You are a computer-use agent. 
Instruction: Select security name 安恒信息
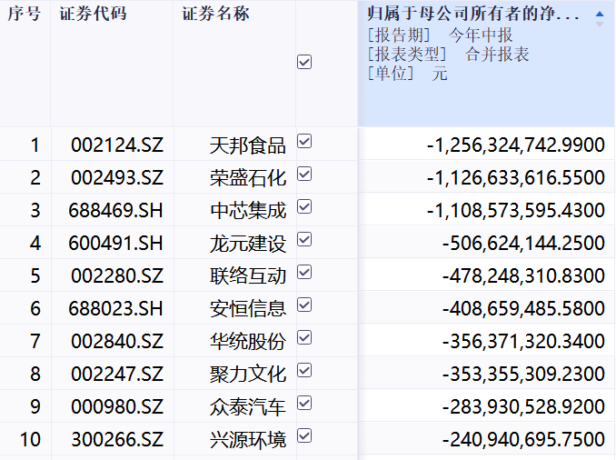pos(248,308)
